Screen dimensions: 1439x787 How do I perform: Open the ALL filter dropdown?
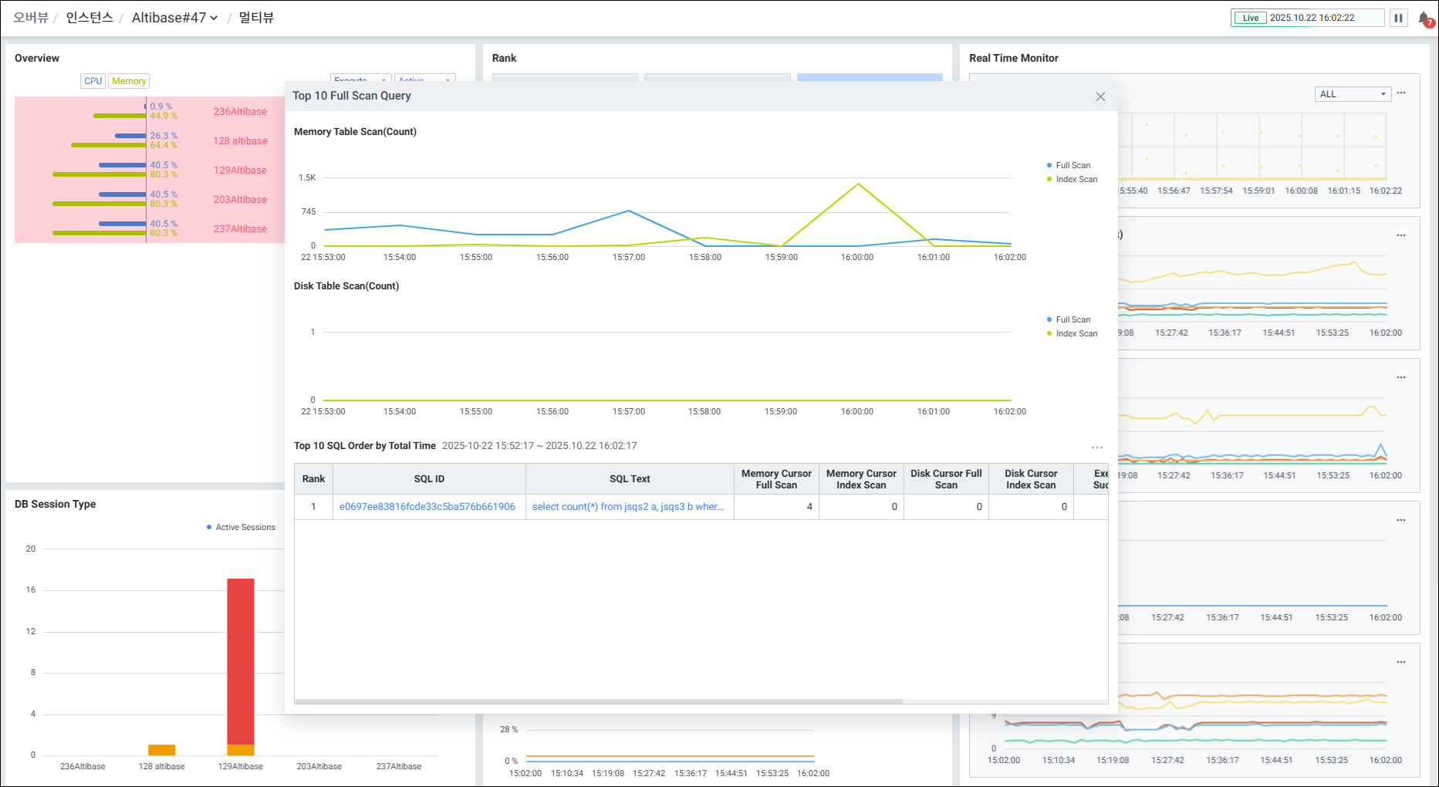click(x=1353, y=94)
